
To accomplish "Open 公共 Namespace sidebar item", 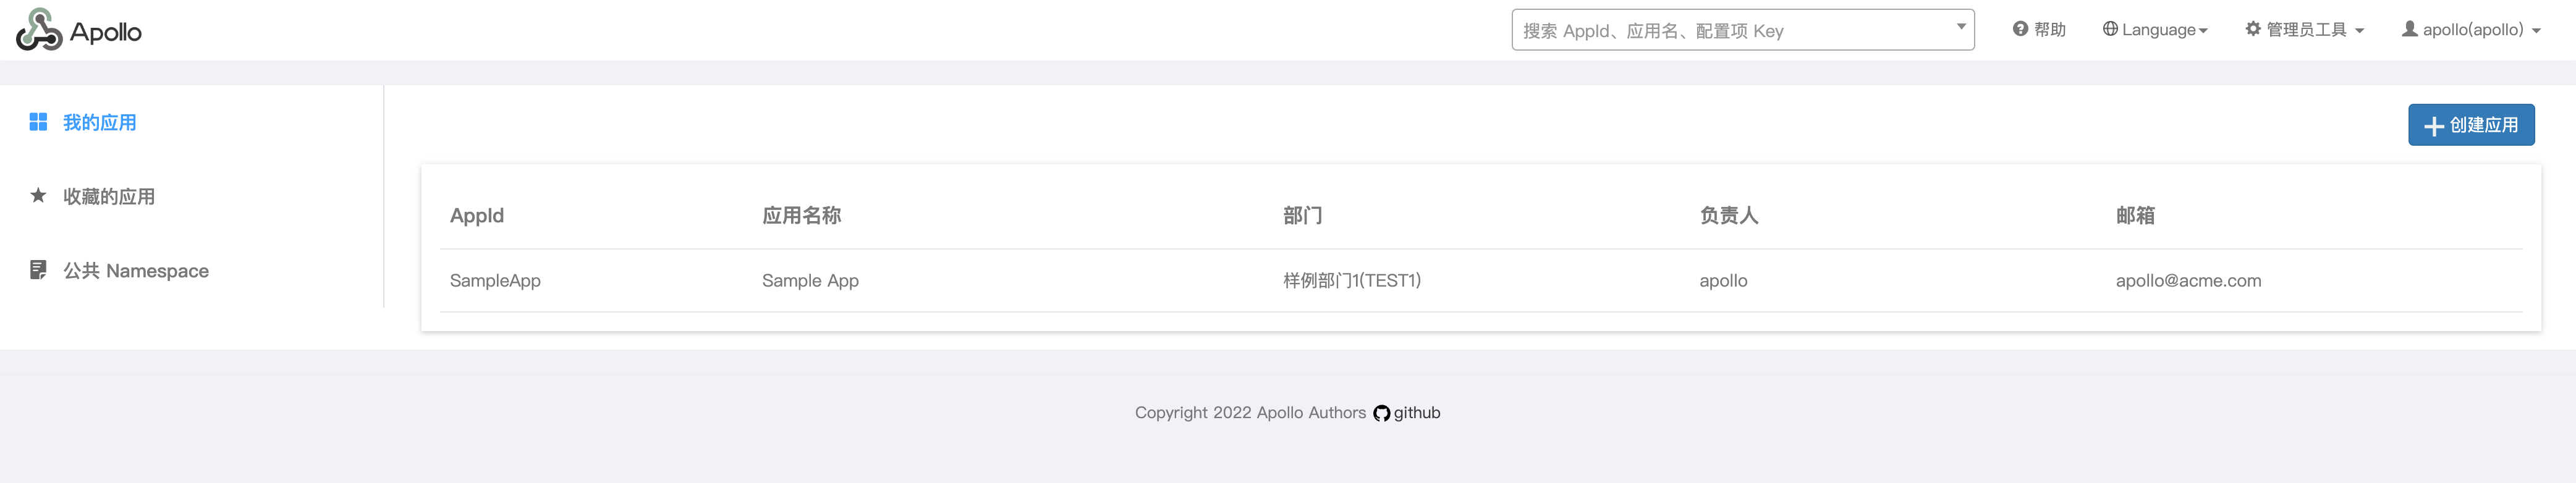I will tap(136, 271).
